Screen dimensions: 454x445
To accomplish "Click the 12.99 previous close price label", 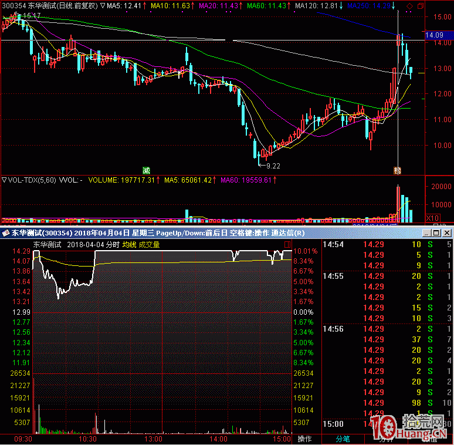I will click(21, 312).
